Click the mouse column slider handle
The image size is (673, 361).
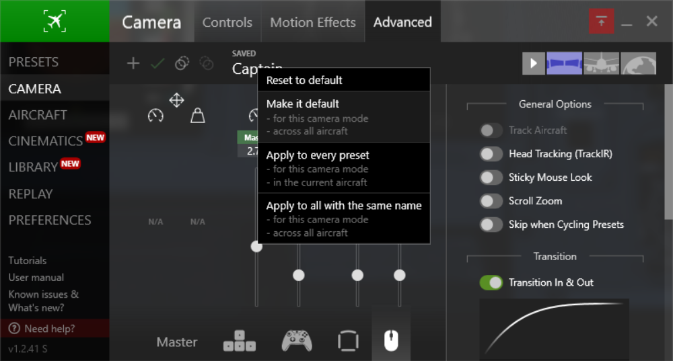[400, 275]
